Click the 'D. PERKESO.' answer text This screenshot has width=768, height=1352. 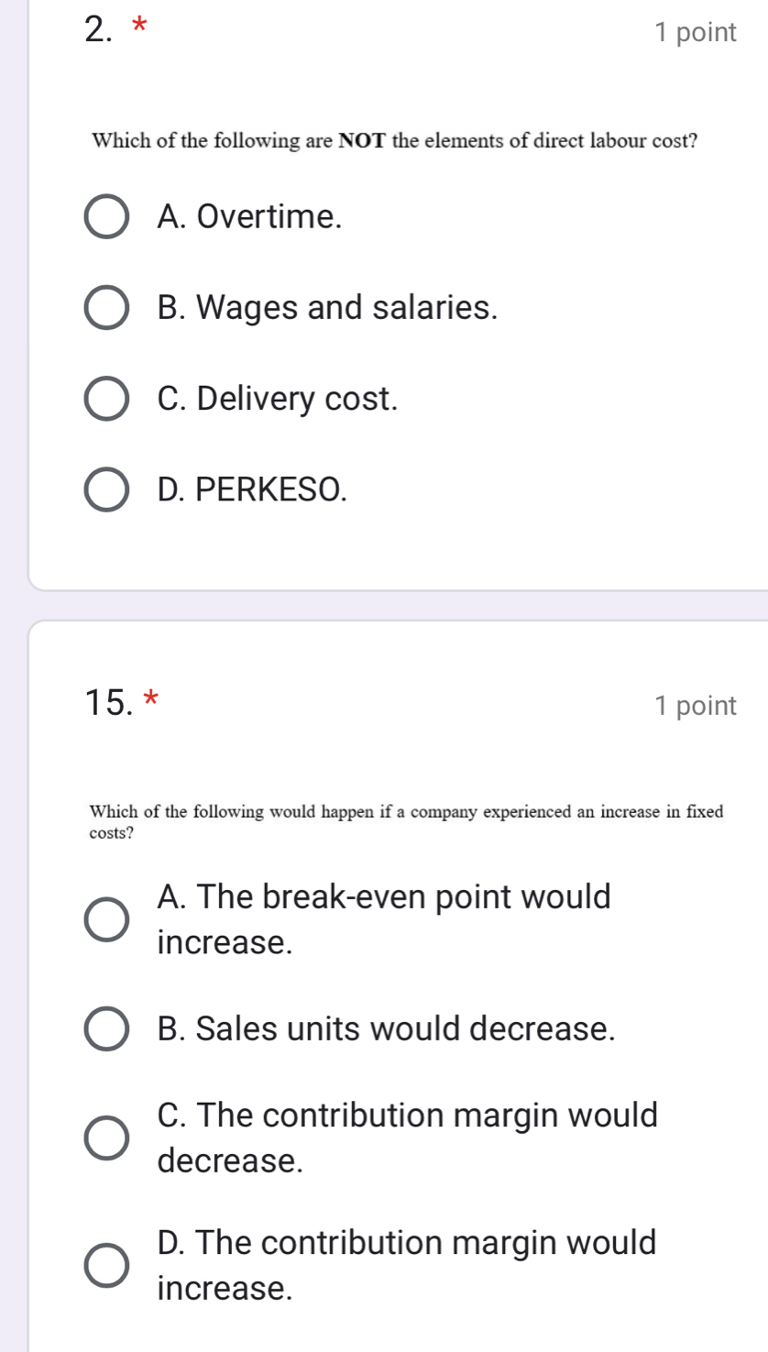(253, 489)
